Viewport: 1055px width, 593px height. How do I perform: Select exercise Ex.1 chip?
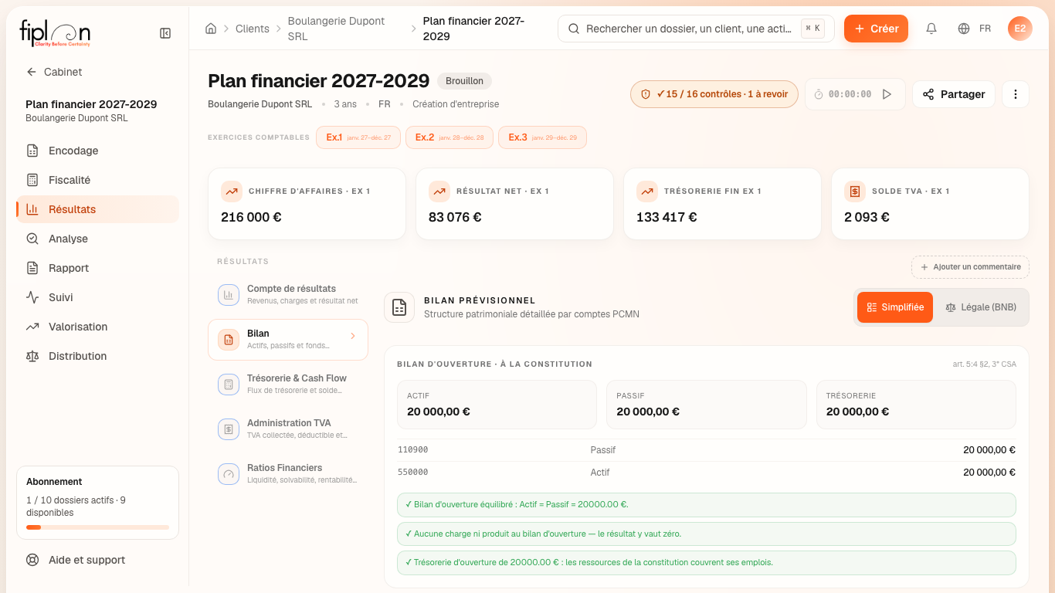pyautogui.click(x=358, y=137)
